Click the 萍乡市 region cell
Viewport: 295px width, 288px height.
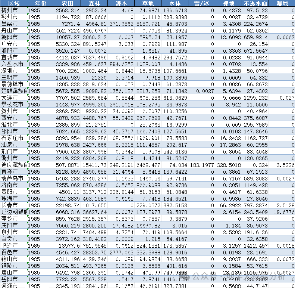(x=14, y=219)
